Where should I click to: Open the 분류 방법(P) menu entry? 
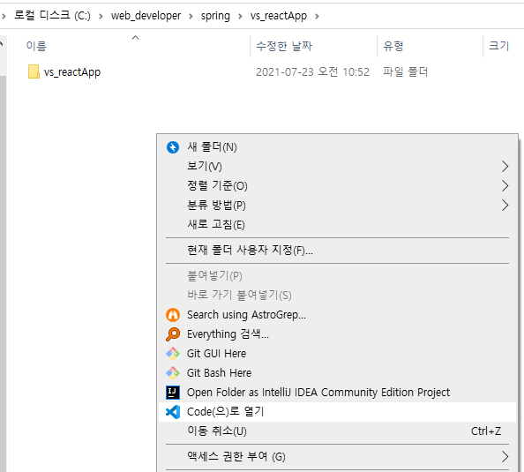338,206
